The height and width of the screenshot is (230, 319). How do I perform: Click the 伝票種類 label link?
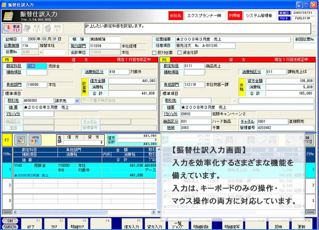[12, 45]
